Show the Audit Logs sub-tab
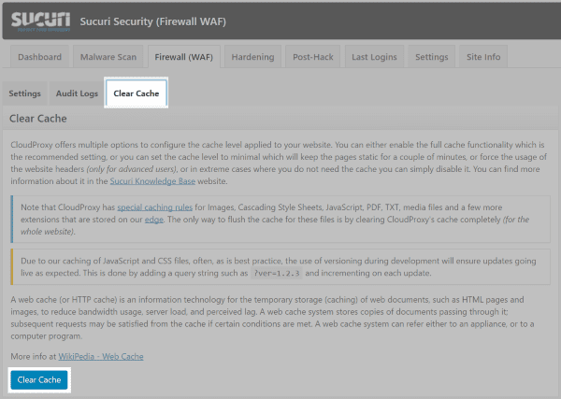561x399 pixels. click(x=77, y=93)
